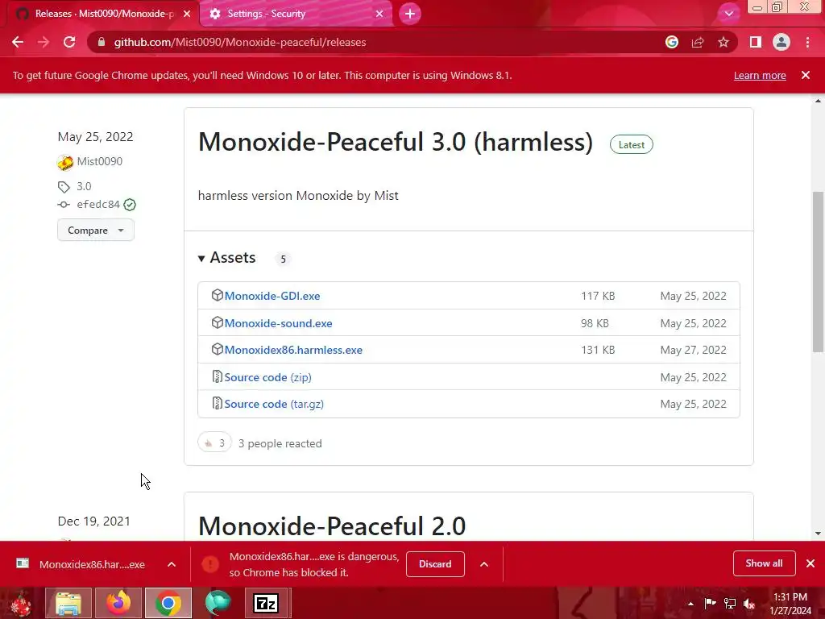Click file icon beside Source code (tar.gz)
The image size is (825, 619).
(217, 403)
